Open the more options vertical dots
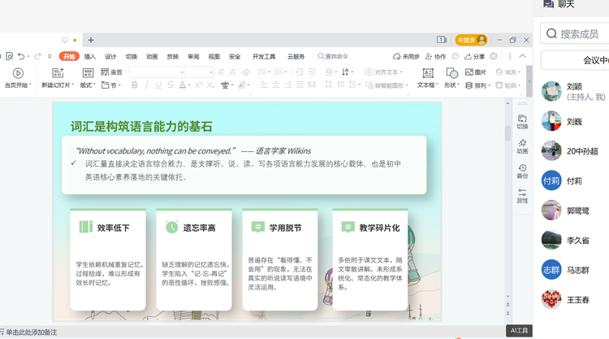The width and height of the screenshot is (609, 339). (x=510, y=56)
